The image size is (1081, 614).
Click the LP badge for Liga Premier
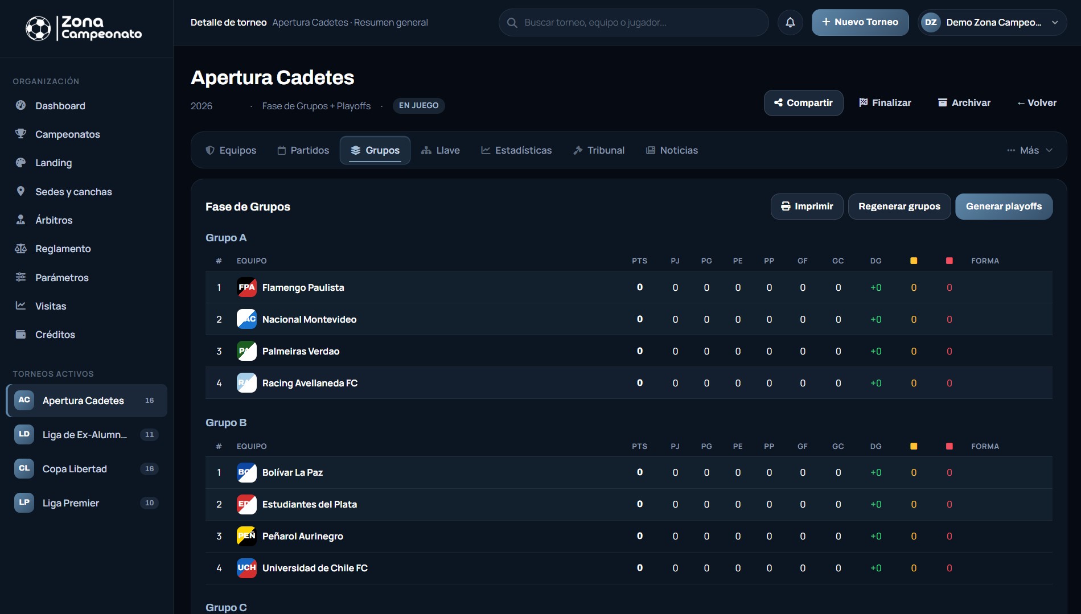pyautogui.click(x=24, y=502)
